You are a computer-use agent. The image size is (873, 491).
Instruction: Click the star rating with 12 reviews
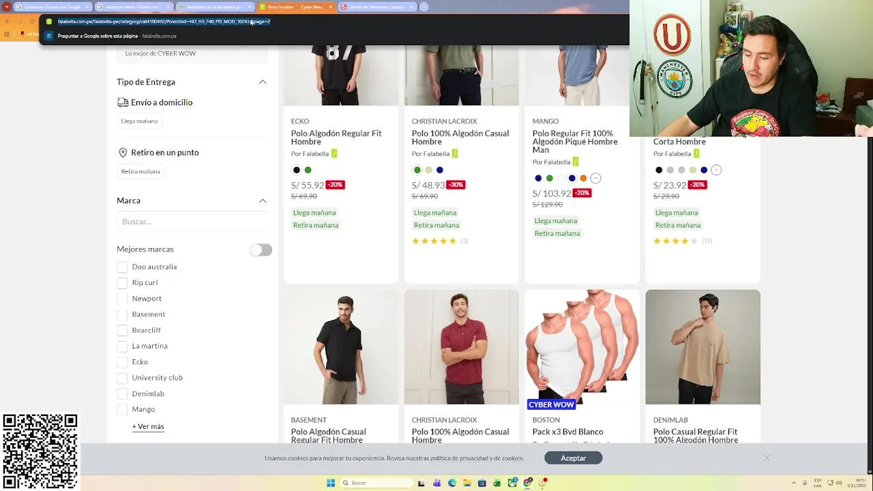tap(675, 241)
